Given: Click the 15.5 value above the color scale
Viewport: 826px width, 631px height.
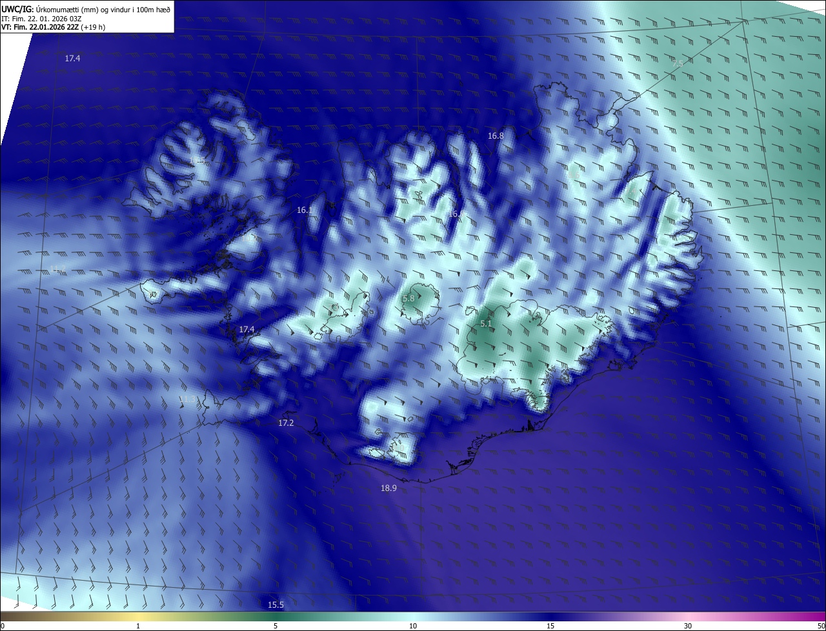Looking at the screenshot, I should [276, 605].
